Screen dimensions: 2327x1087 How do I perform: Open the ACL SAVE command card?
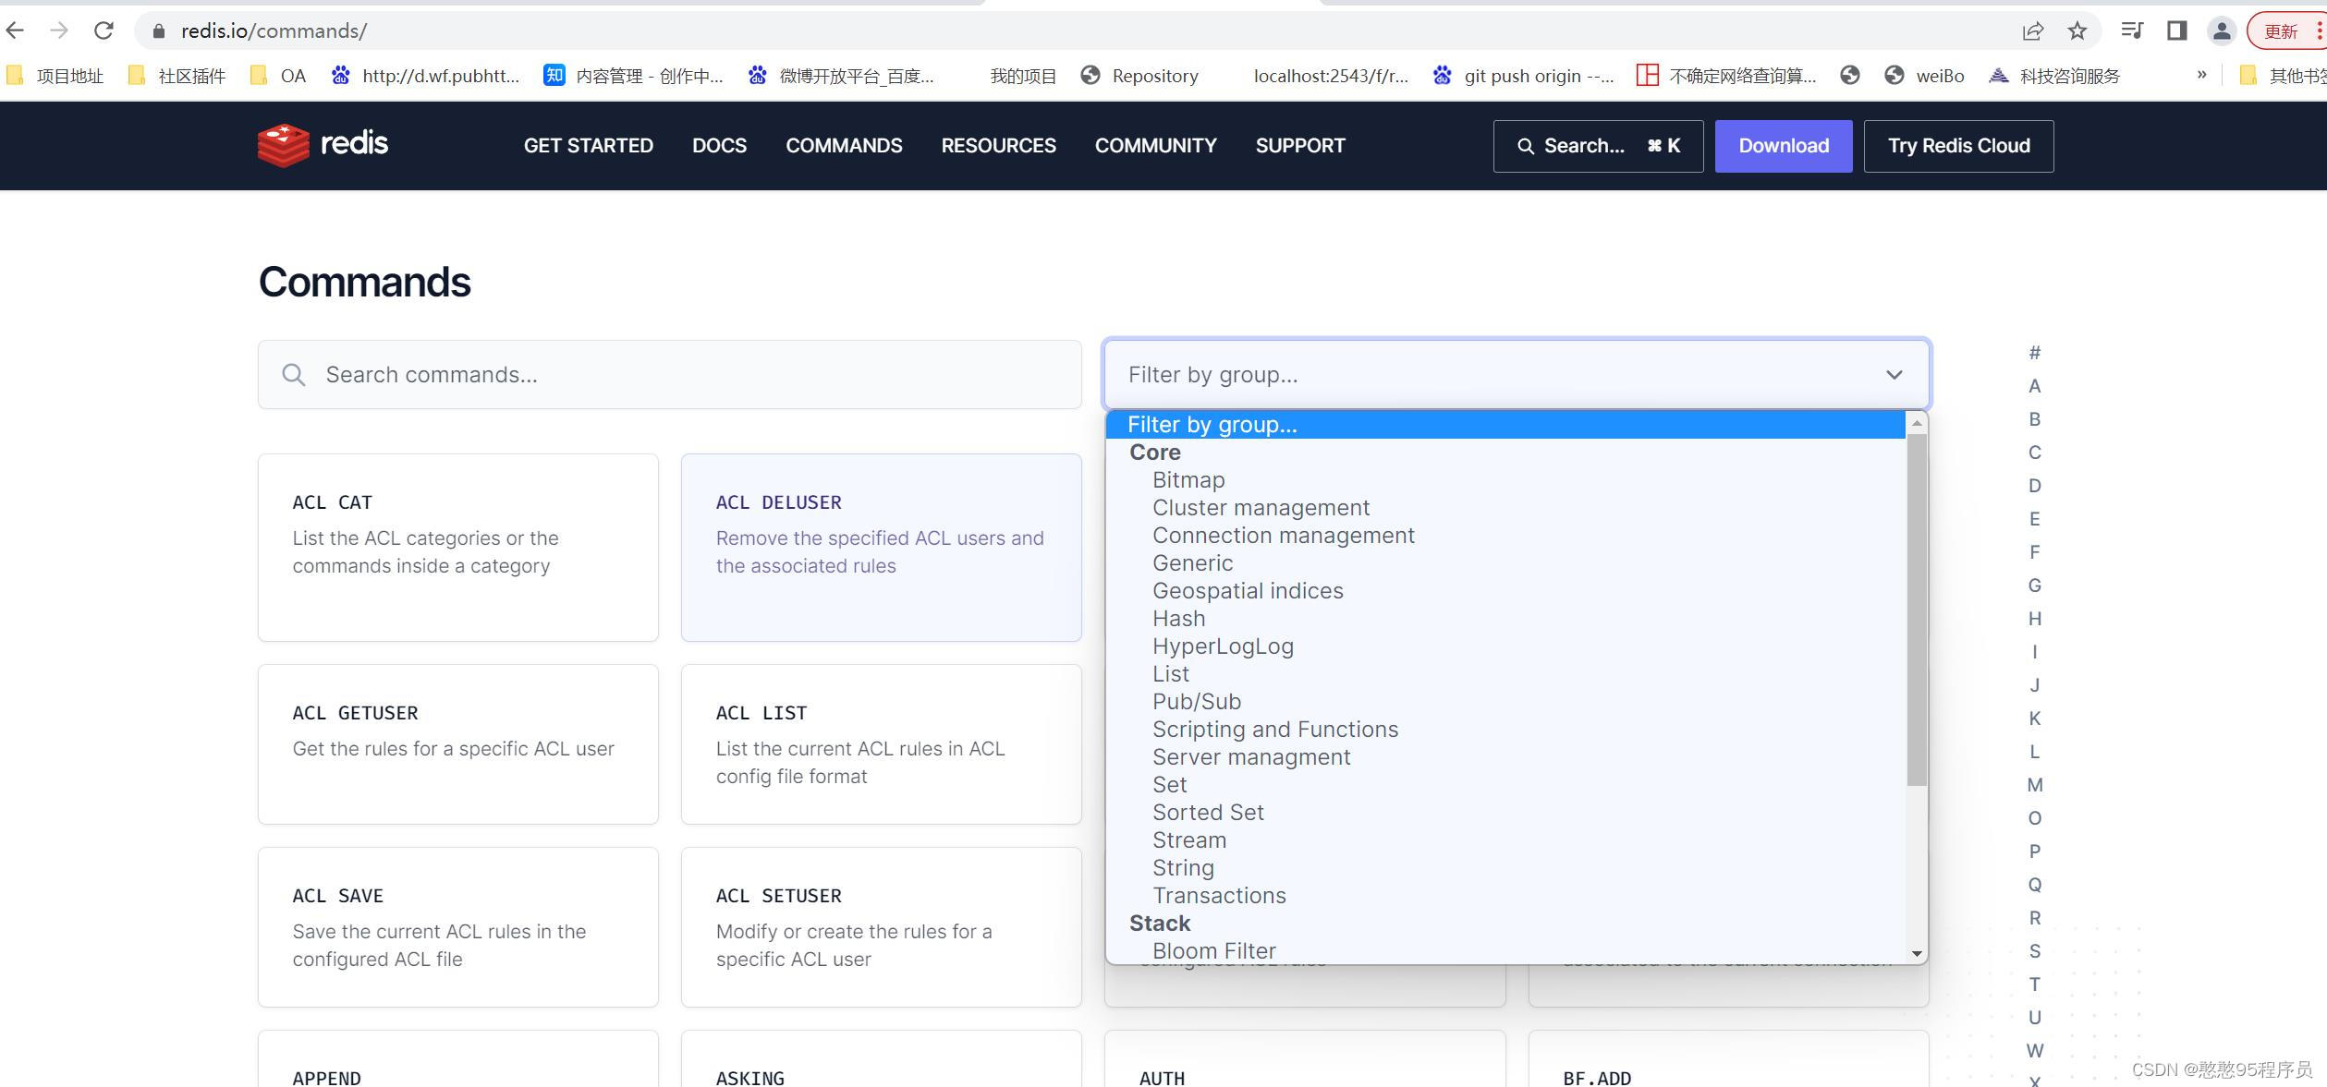click(x=458, y=926)
